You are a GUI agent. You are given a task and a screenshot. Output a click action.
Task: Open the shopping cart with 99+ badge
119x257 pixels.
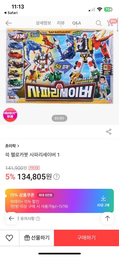111,23
